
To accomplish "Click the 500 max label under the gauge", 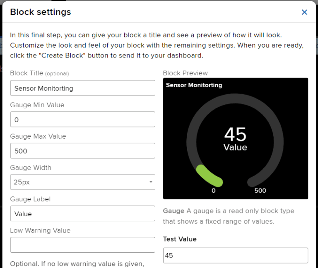I will (x=260, y=191).
